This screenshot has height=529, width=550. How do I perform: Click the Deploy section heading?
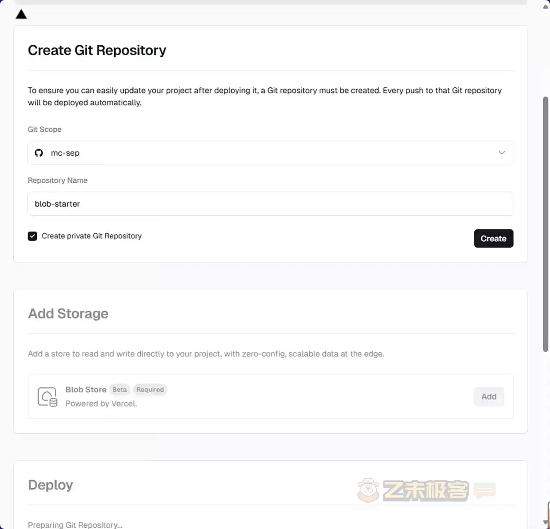pyautogui.click(x=50, y=485)
